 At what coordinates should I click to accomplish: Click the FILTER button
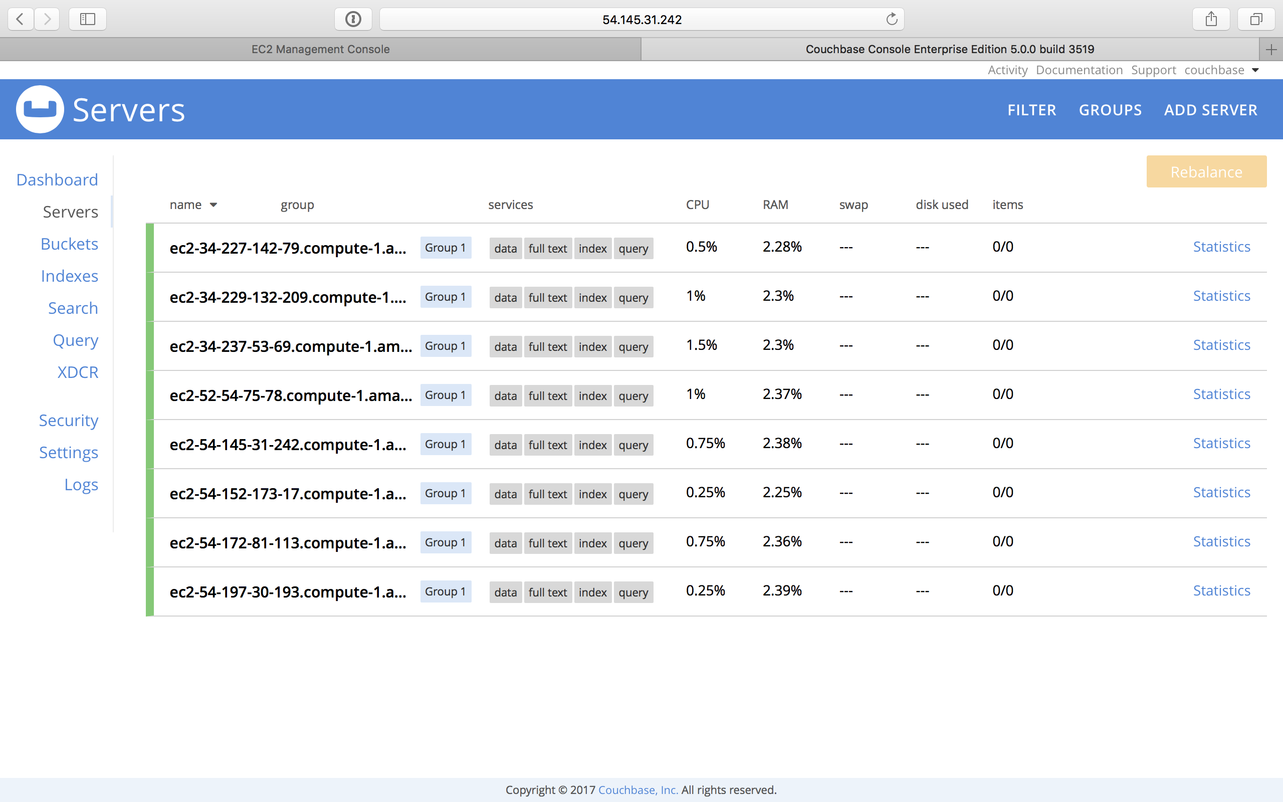click(x=1032, y=110)
